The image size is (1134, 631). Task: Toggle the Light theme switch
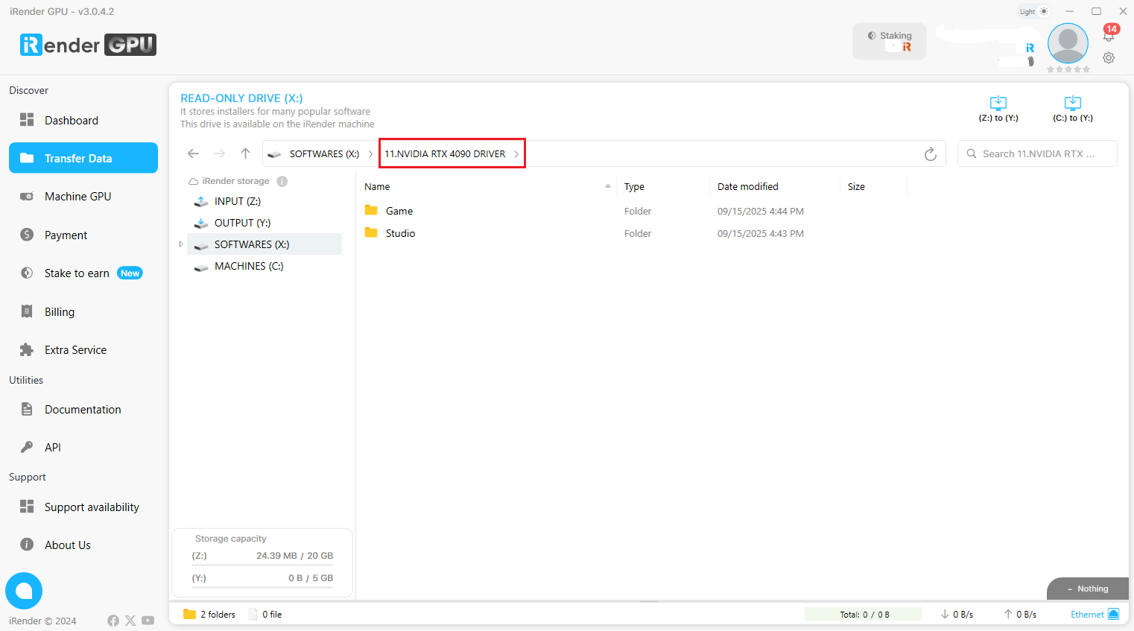[1034, 11]
